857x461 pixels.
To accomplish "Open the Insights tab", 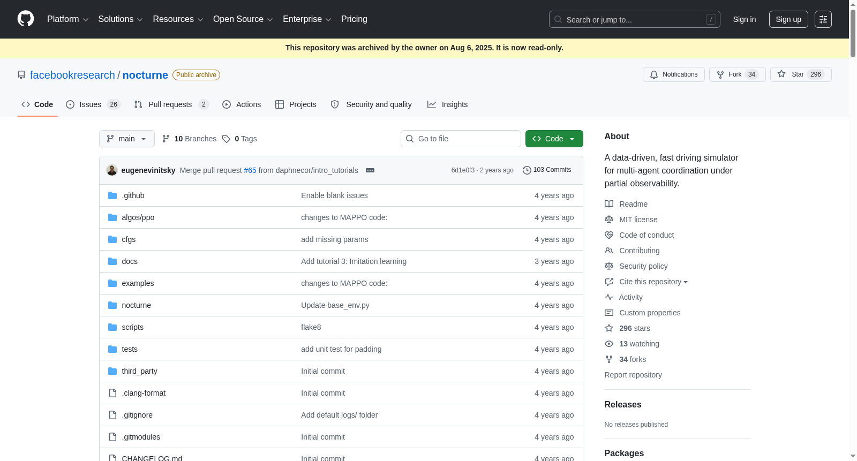I will tap(447, 104).
